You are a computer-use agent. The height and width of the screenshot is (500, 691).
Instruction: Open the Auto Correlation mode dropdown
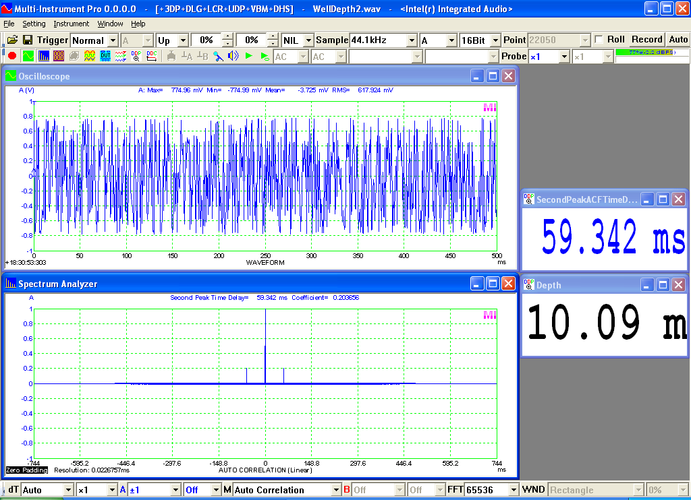[336, 490]
